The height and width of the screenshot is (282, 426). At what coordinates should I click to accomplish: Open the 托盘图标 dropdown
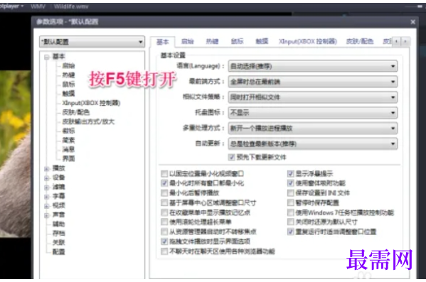313,113
